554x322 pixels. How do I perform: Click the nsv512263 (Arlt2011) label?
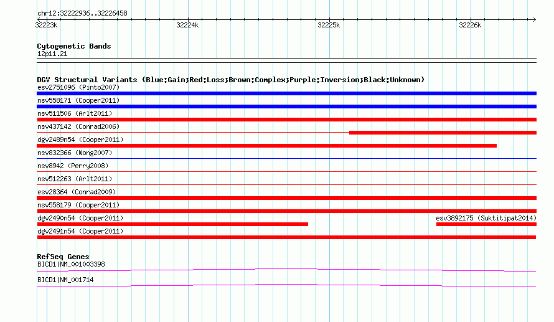pyautogui.click(x=75, y=179)
